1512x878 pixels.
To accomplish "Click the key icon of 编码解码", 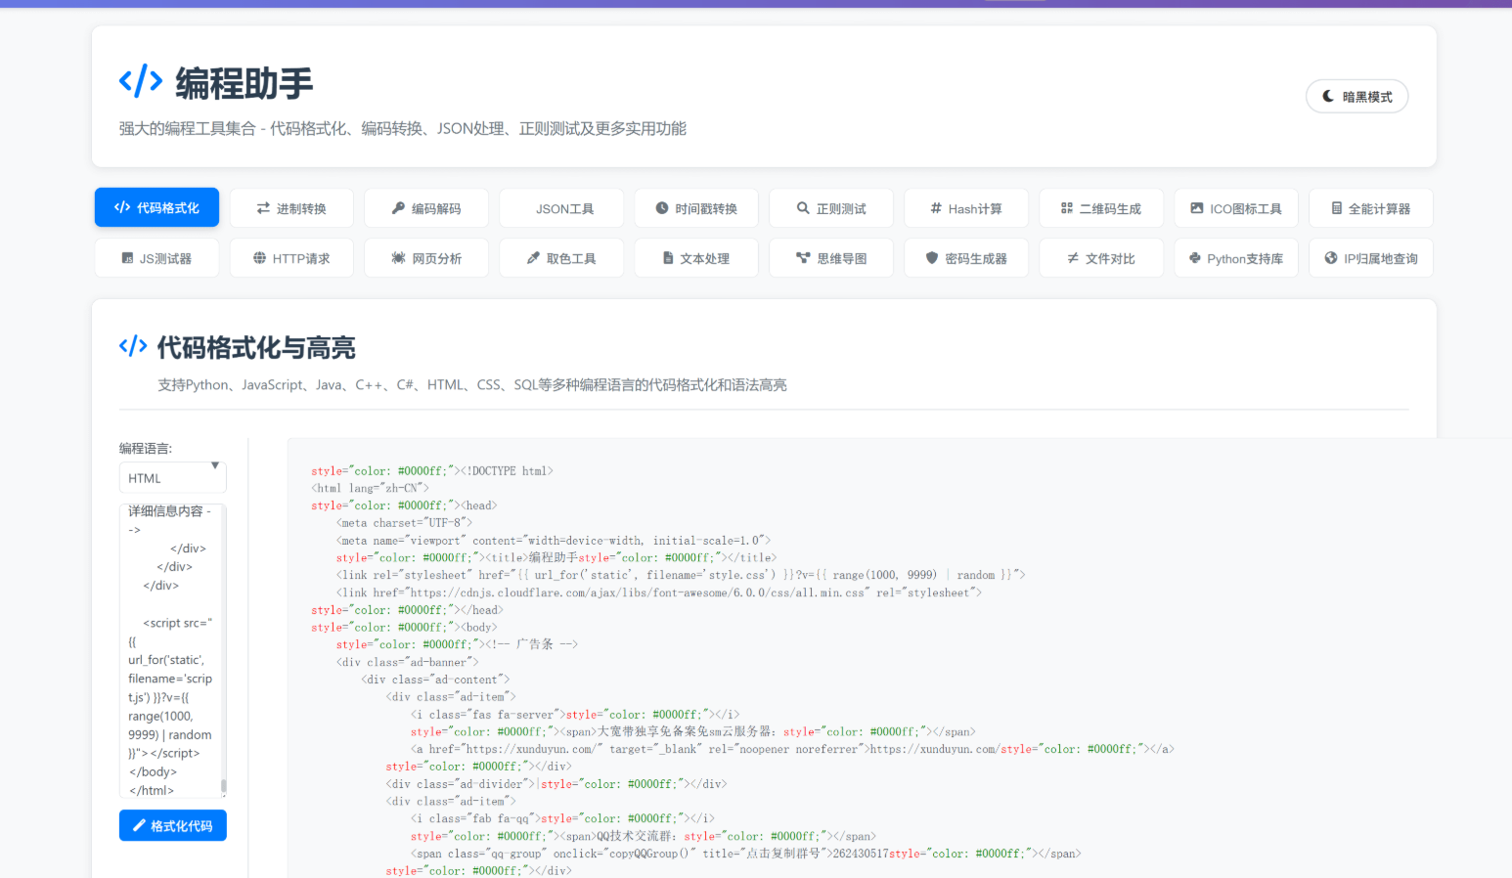I will 398,208.
